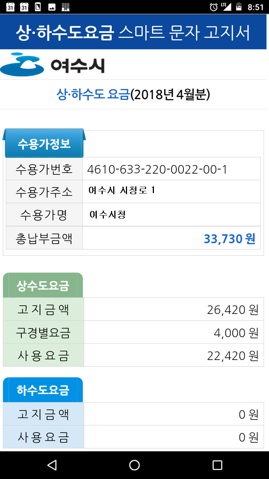Image resolution: width=269 pixels, height=479 pixels.
Task: Tap the LTE signal status icon
Action: (x=226, y=7)
